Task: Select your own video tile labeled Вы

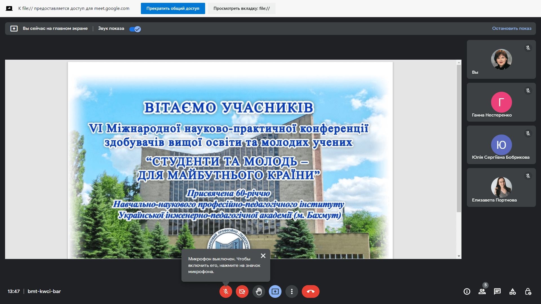Action: 501,59
